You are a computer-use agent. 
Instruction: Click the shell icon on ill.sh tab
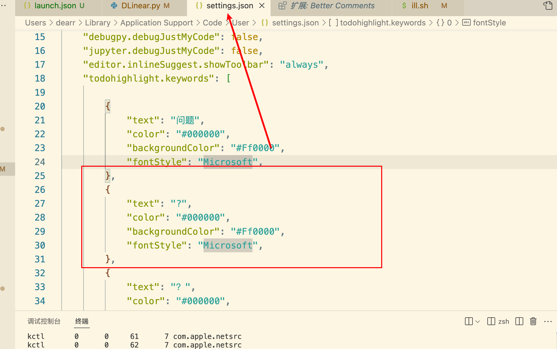point(404,6)
